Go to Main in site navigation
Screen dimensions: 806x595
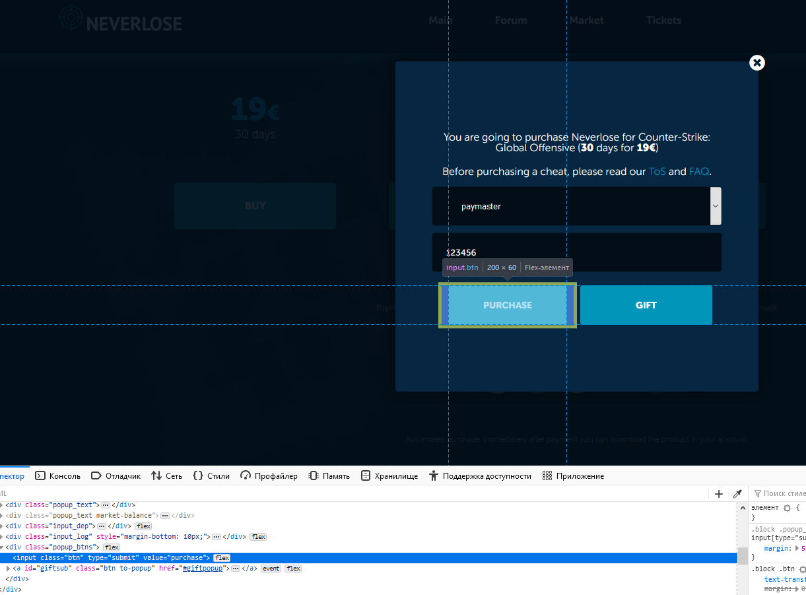(x=441, y=20)
